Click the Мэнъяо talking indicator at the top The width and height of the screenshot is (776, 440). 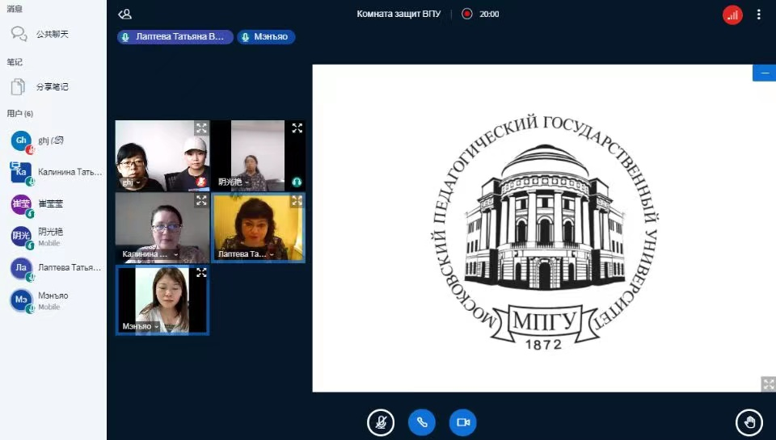266,37
